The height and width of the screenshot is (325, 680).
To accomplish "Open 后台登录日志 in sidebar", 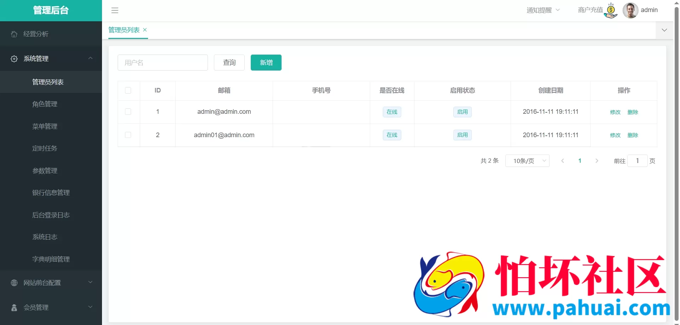I will [x=51, y=215].
